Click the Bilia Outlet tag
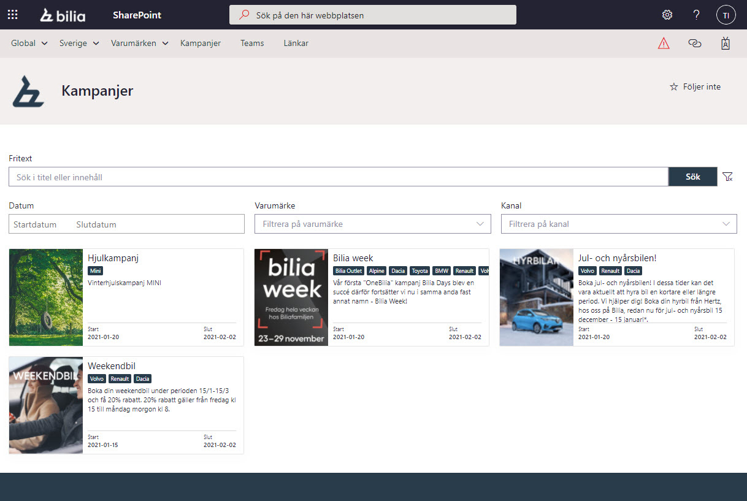The image size is (747, 501). 349,271
